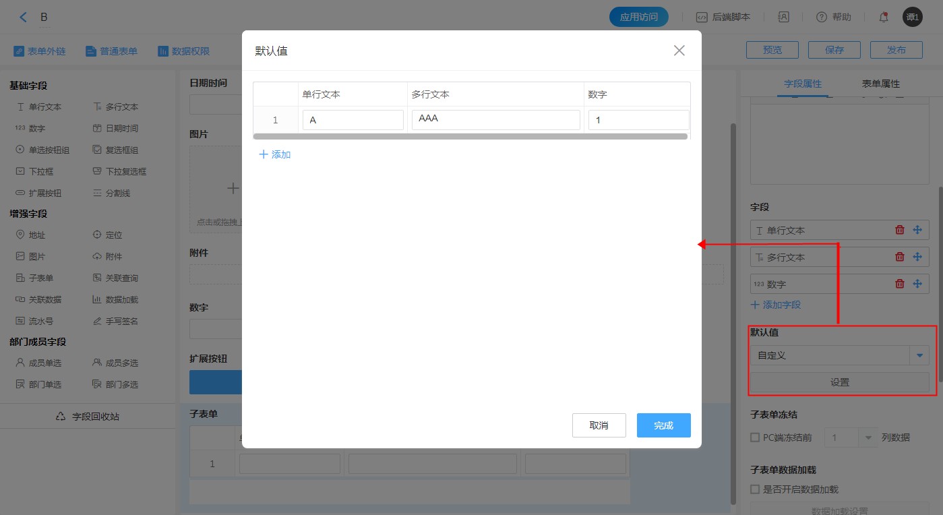Select the 字段属性 tab
The width and height of the screenshot is (943, 515).
click(x=803, y=84)
